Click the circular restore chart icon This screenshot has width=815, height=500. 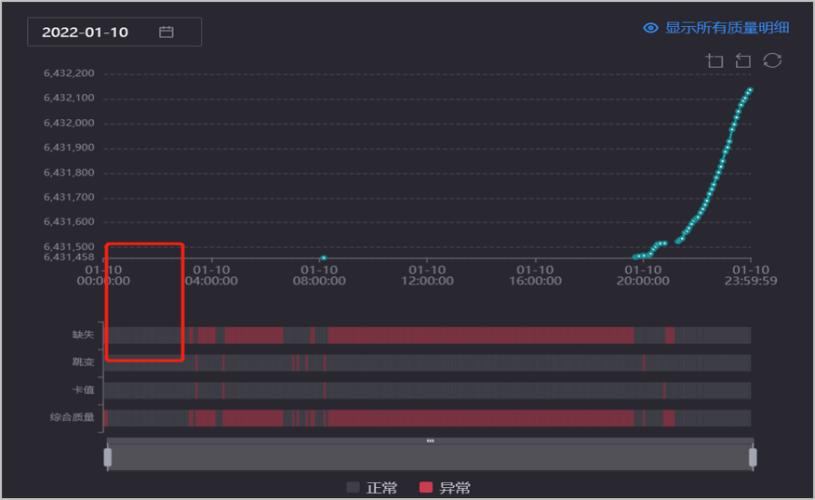772,60
